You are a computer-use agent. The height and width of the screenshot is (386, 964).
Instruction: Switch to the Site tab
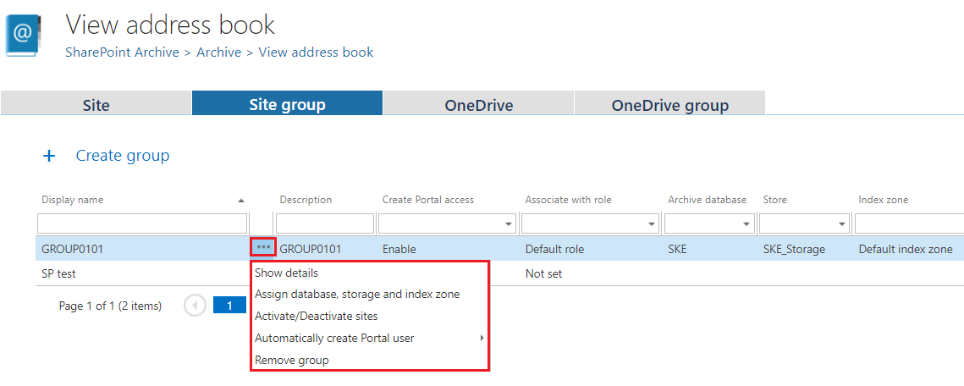pos(96,105)
